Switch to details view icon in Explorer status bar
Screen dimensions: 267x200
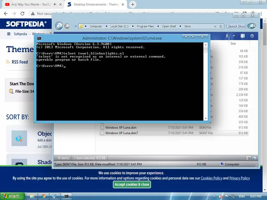pyautogui.click(x=248, y=158)
